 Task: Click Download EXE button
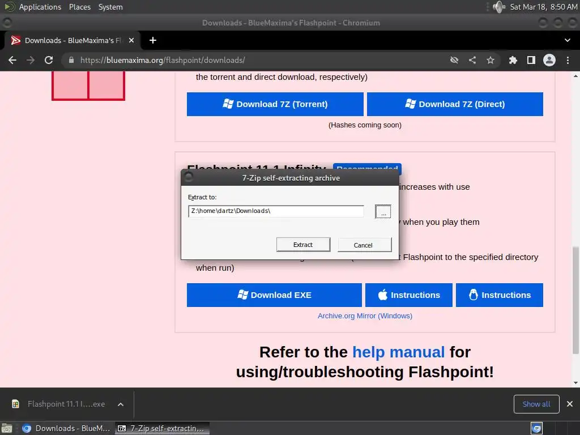[x=274, y=295]
